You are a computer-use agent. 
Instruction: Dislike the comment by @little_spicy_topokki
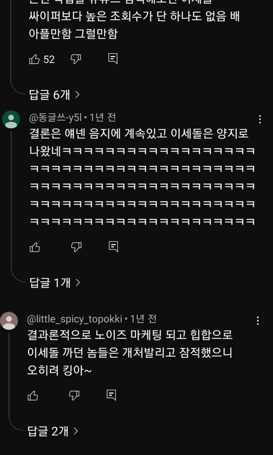point(74,396)
